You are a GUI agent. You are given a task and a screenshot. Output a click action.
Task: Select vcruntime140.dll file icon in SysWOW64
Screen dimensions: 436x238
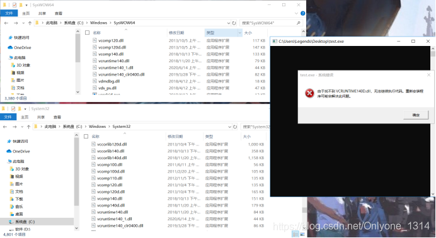pos(95,61)
